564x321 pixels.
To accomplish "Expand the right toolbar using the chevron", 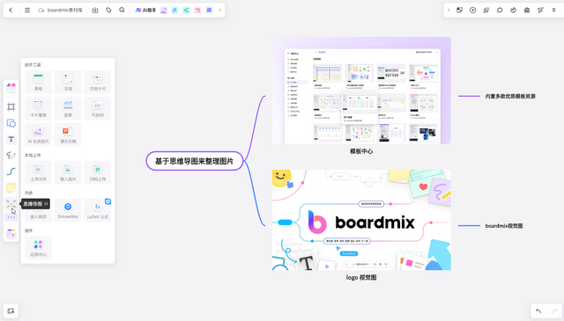I will [x=449, y=10].
